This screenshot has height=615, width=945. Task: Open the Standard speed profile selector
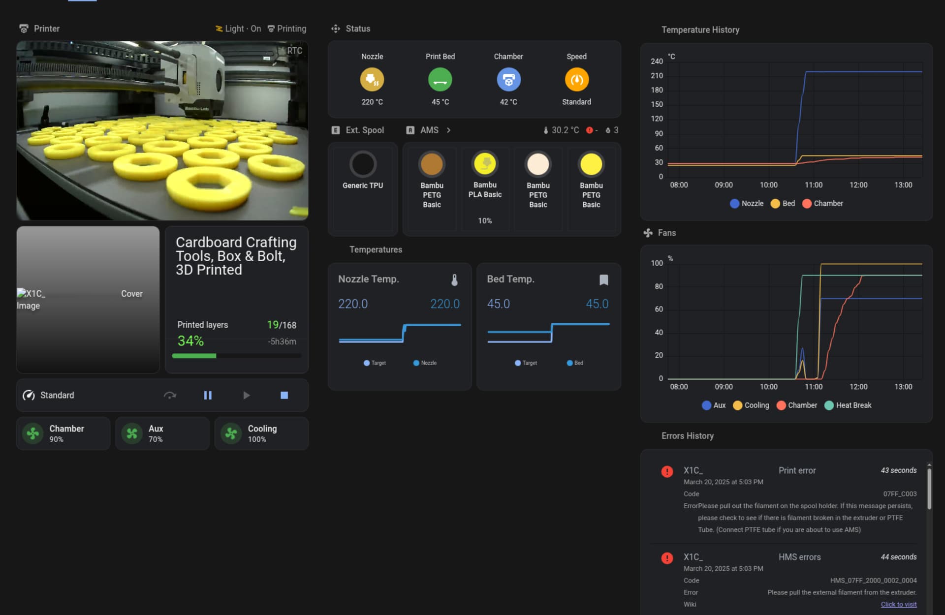(57, 395)
